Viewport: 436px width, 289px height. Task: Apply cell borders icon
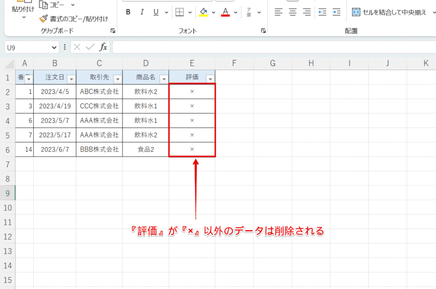coord(180,12)
